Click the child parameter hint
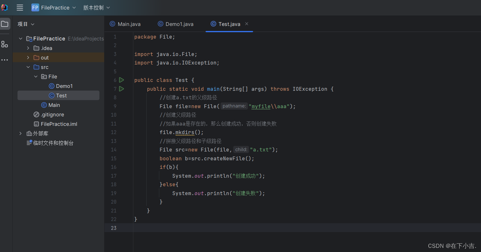Image resolution: width=481 pixels, height=252 pixels. 241,150
